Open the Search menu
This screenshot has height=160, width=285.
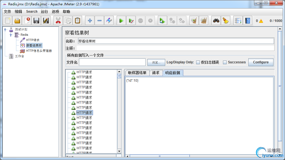pos(32,12)
